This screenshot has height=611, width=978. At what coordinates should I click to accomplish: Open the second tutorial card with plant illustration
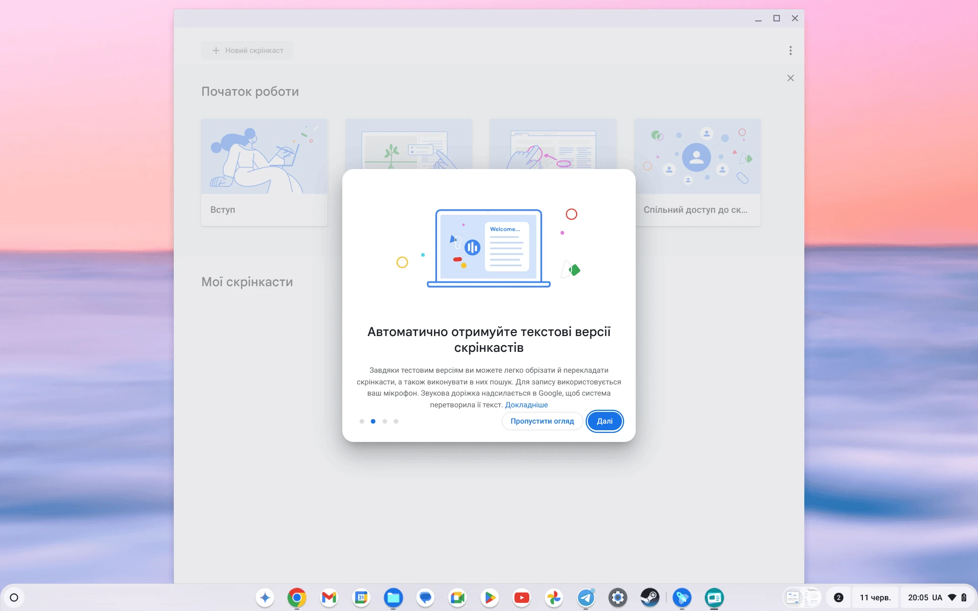[409, 144]
